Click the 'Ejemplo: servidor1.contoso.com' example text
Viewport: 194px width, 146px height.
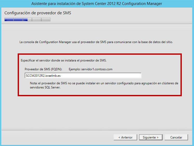90,69
